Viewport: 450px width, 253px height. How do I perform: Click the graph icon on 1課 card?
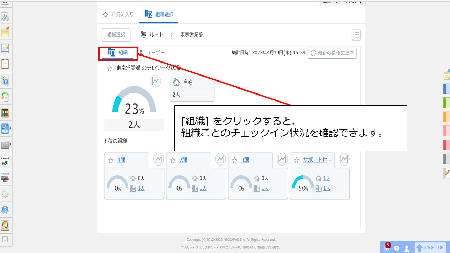pos(159,159)
